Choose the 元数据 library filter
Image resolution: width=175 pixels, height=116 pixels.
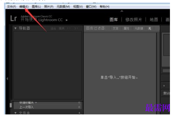point(139,29)
